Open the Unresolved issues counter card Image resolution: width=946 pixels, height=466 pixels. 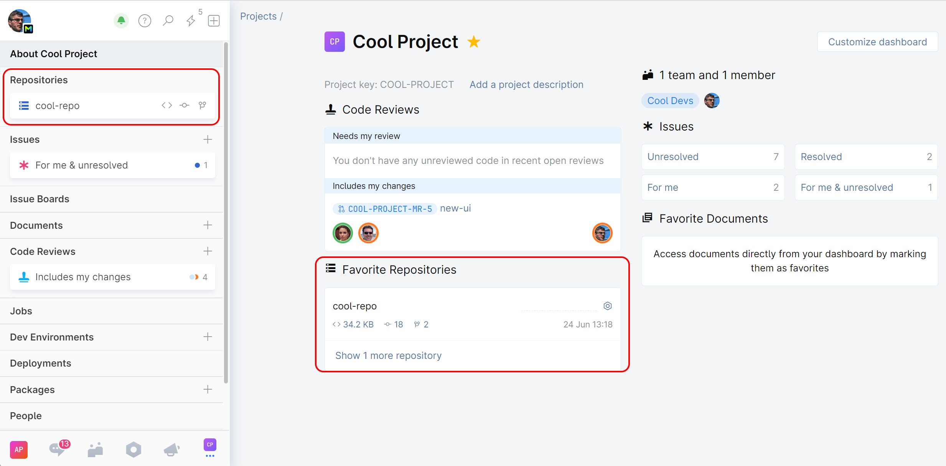click(713, 157)
